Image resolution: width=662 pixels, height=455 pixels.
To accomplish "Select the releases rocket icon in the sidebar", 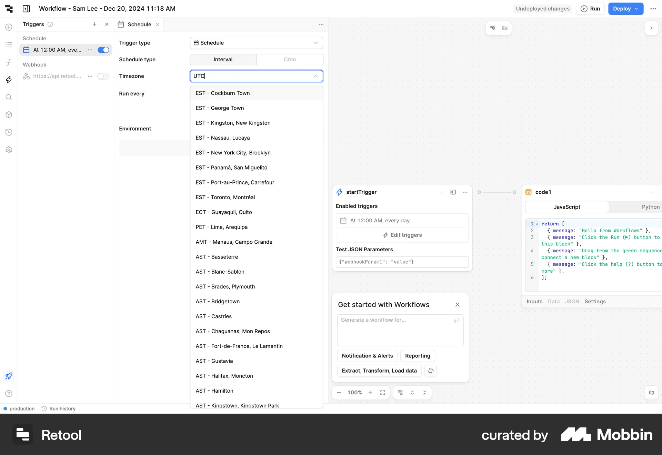I will click(9, 376).
